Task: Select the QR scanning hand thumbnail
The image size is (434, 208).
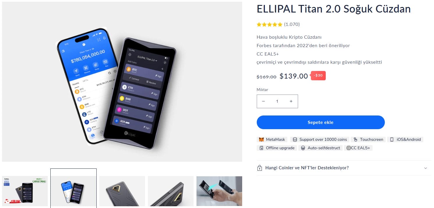Action: (219, 191)
